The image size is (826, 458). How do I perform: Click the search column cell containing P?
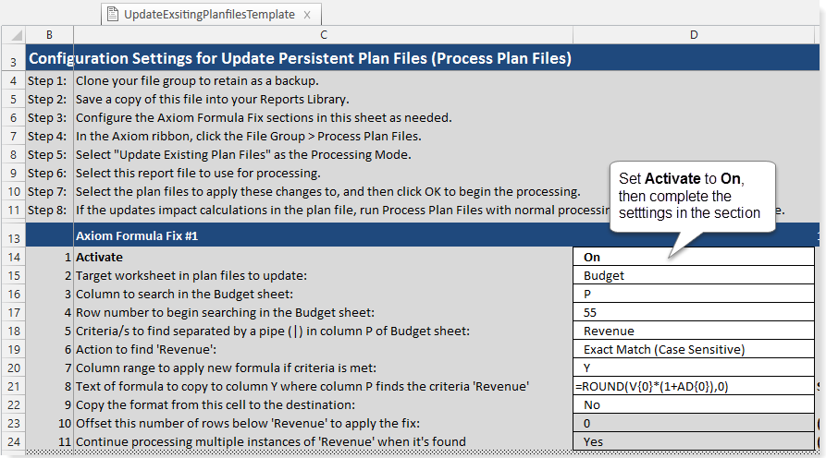coord(694,294)
